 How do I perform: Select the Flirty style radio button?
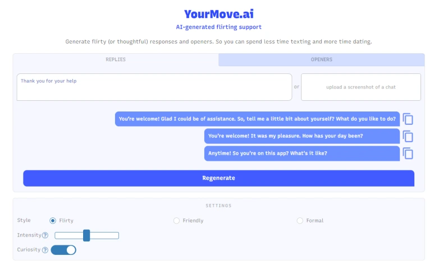point(53,221)
